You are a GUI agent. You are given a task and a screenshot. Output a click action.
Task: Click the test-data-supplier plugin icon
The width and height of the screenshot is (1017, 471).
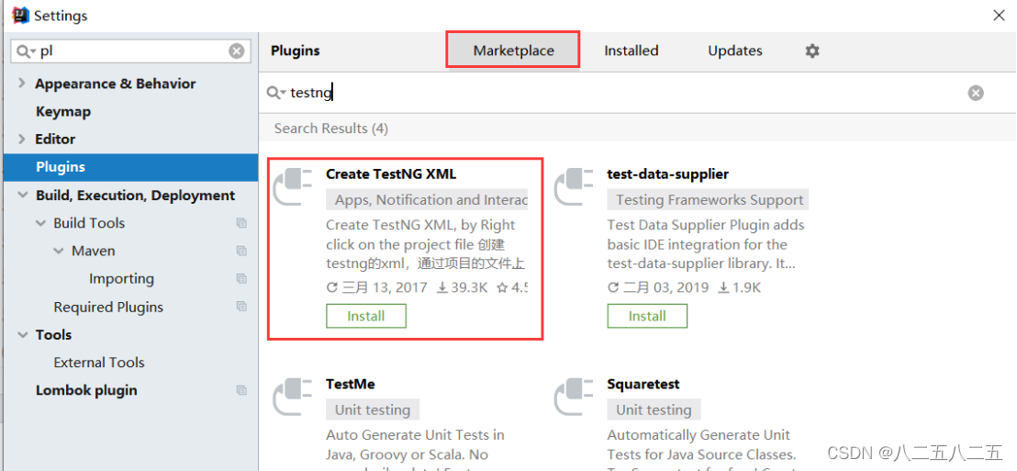click(574, 187)
